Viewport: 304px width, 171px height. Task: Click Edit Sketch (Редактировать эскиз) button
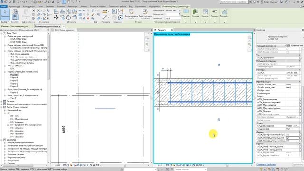tap(132, 14)
